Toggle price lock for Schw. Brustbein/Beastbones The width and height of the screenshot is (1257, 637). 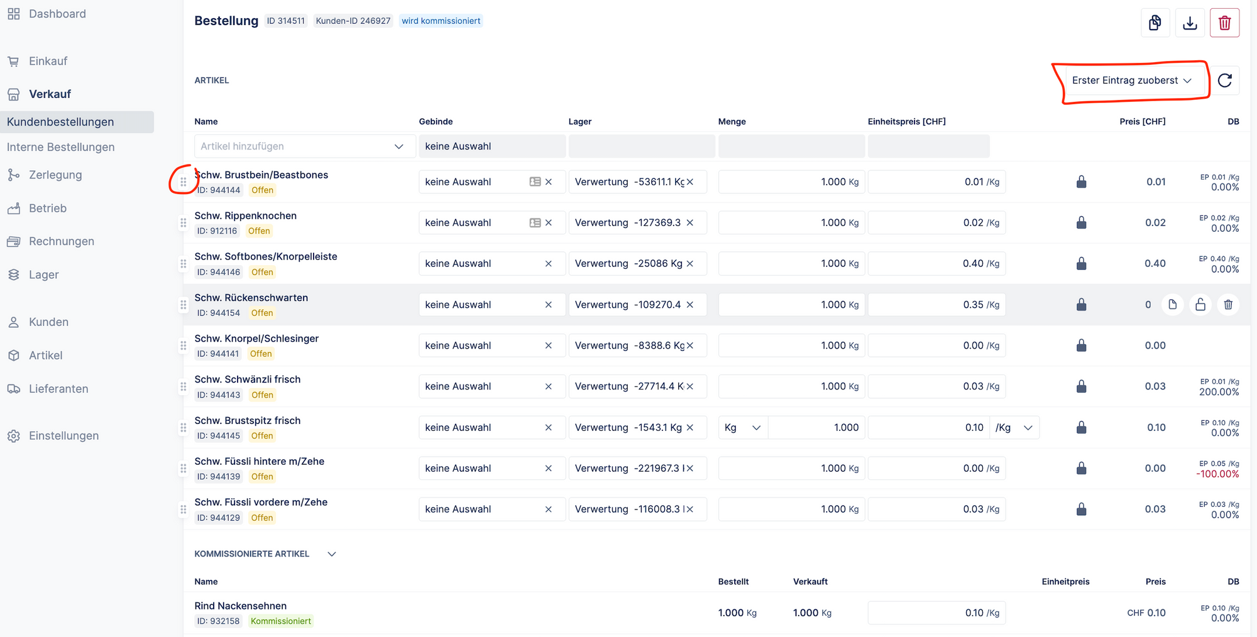1081,182
